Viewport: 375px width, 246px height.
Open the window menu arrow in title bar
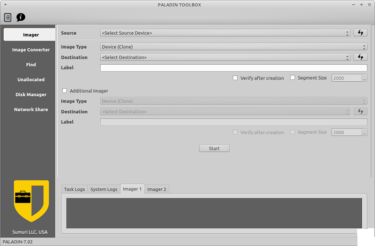5,4
